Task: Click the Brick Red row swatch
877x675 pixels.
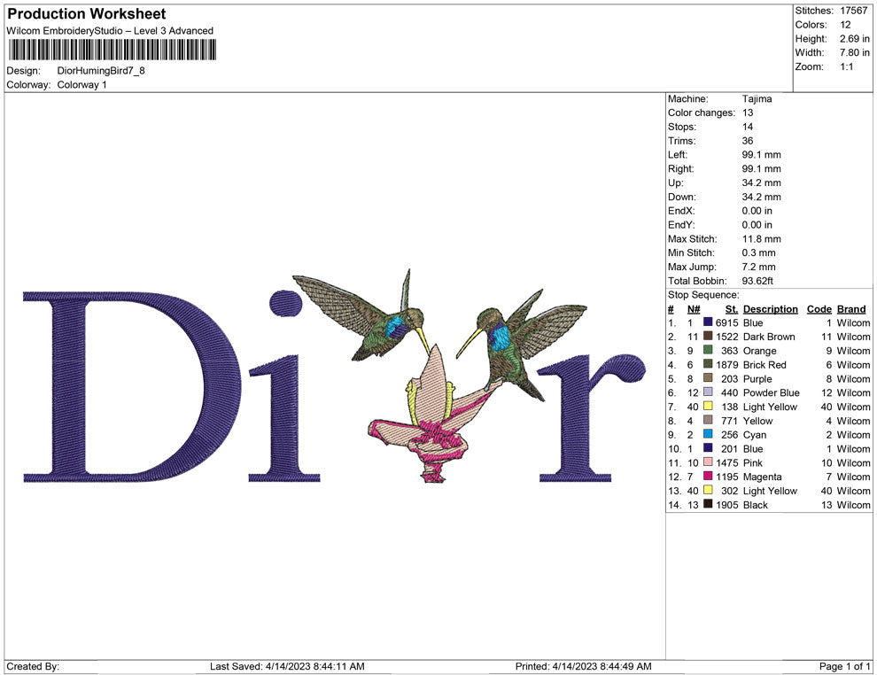Action: 708,363
